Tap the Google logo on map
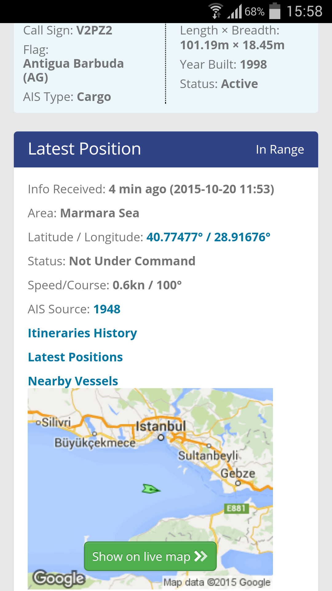332x591 pixels. coord(59,578)
